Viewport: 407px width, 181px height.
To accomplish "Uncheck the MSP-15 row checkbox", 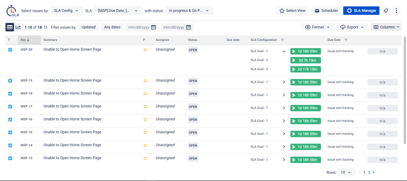I will (10, 132).
